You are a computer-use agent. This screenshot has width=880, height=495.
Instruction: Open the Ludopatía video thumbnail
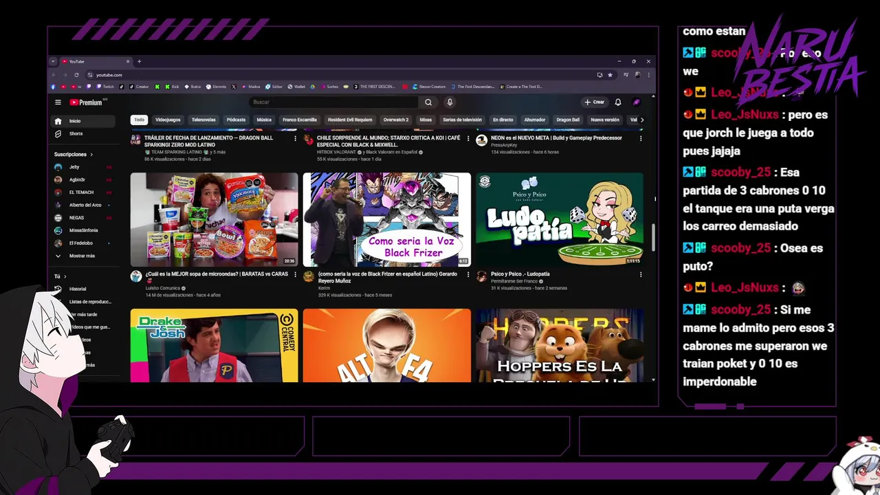coord(560,219)
